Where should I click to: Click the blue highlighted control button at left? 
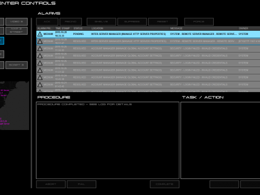click(2, 41)
